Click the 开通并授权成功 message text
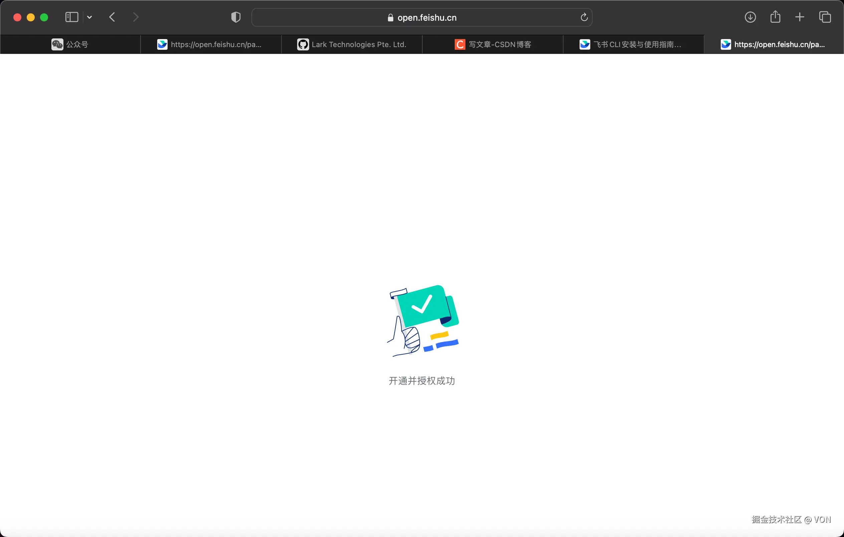 tap(422, 381)
